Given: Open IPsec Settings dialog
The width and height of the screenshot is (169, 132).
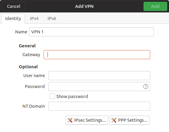Looking at the screenshot, I should point(87,120).
